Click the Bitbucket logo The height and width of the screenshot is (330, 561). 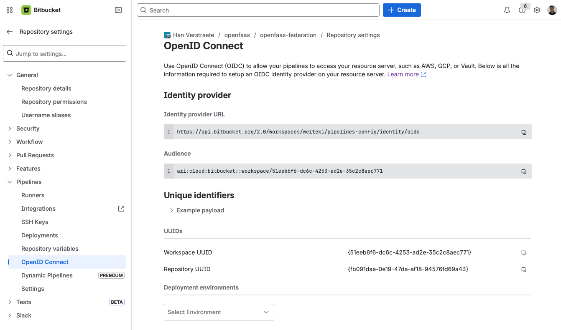tap(27, 10)
